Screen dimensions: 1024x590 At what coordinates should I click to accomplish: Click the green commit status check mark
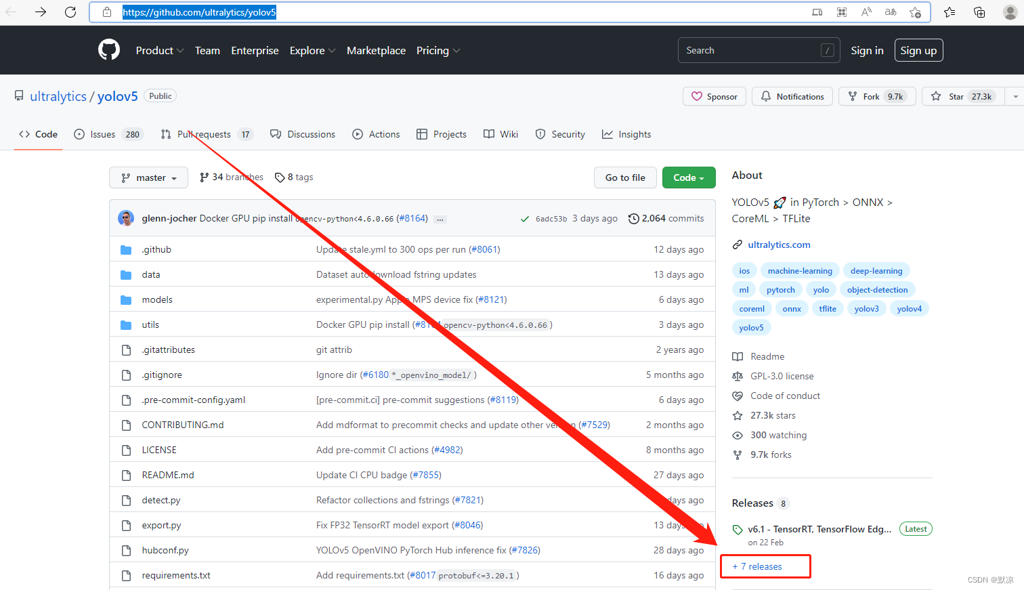524,219
